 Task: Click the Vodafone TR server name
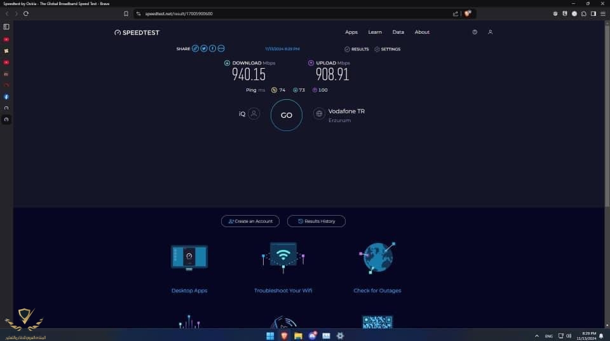coord(347,111)
